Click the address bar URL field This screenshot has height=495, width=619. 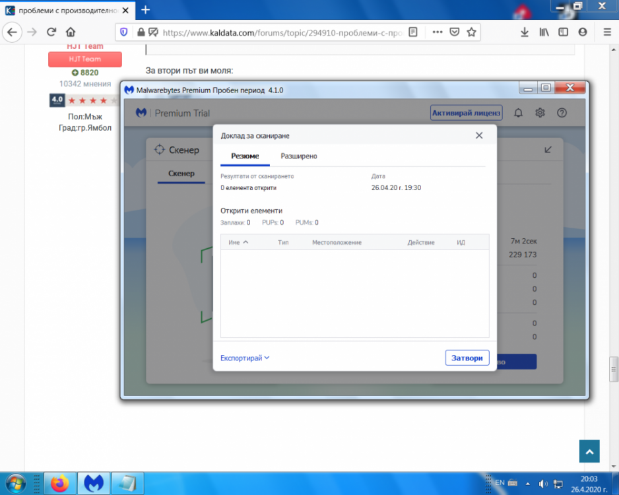pyautogui.click(x=282, y=32)
